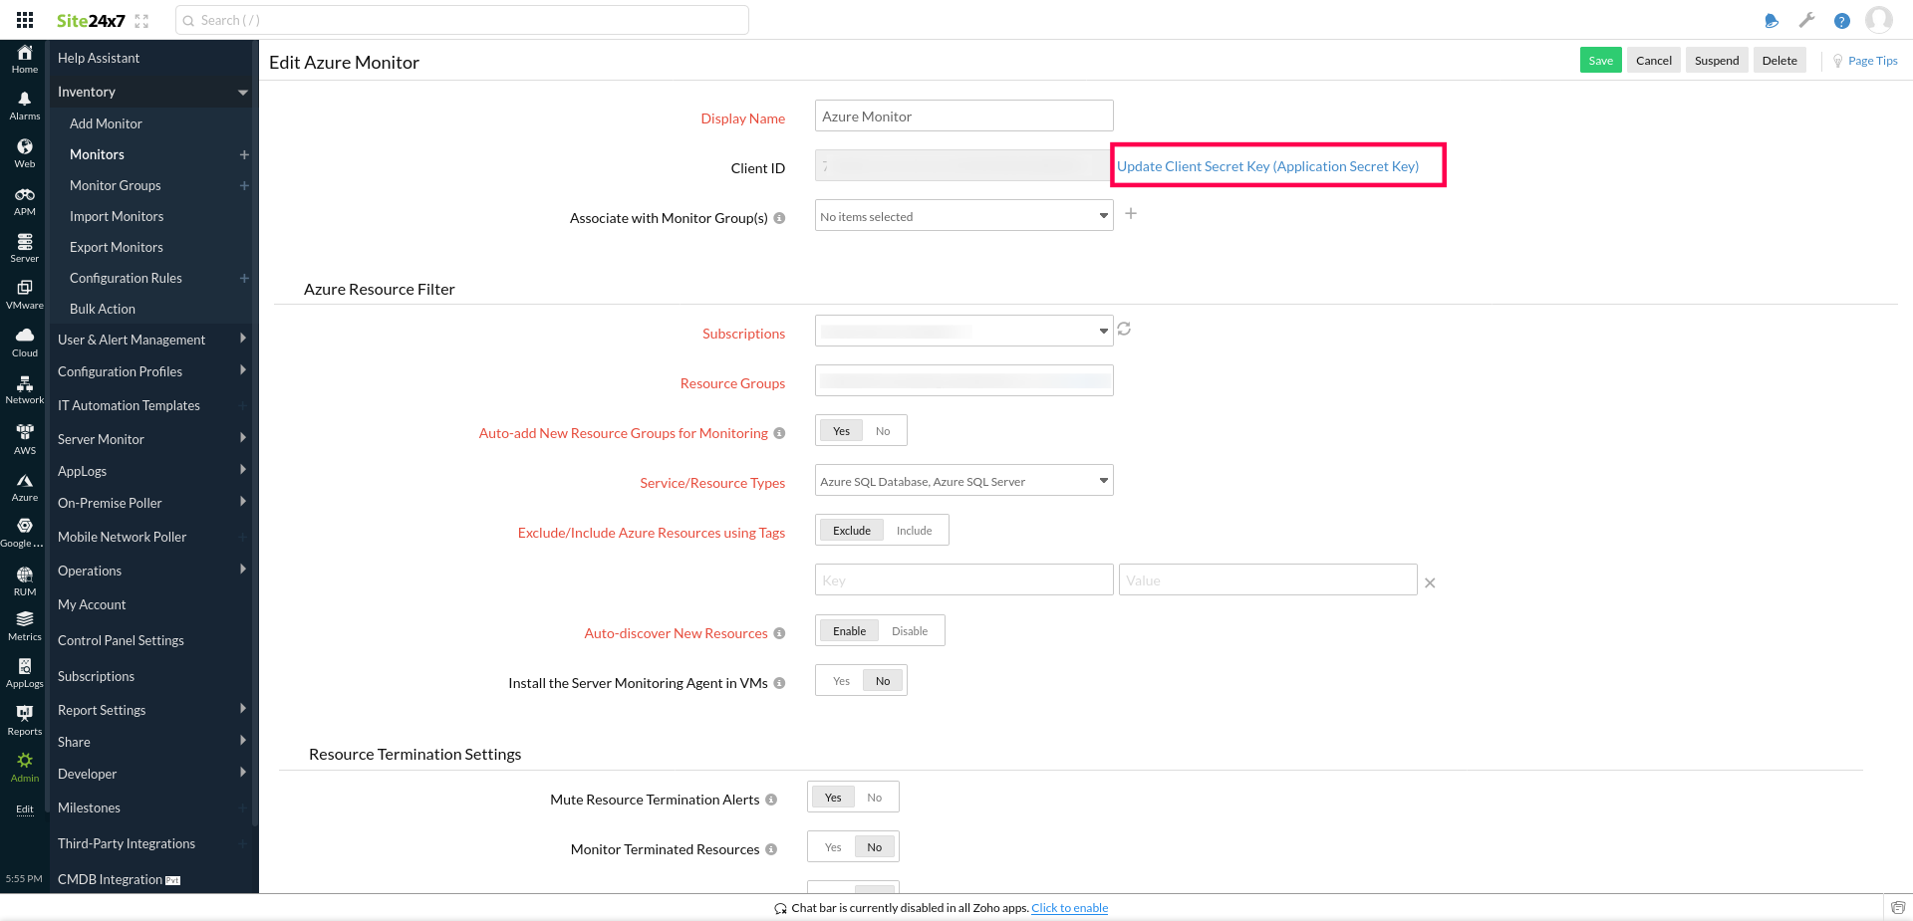Set Auto-add New Resource Groups to Yes

842,431
